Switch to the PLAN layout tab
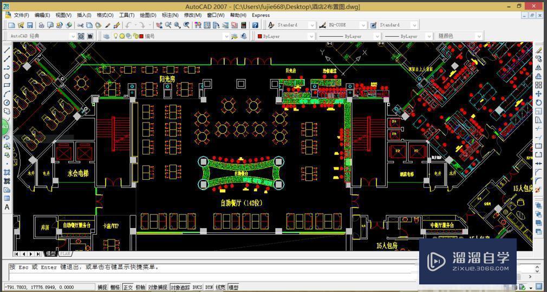Image resolution: width=547 pixels, height=292 pixels. coord(64,254)
